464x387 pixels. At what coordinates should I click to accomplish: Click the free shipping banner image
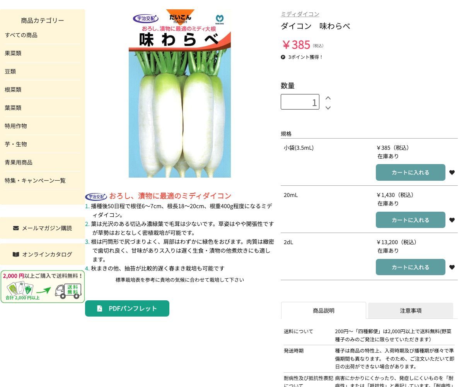[43, 286]
